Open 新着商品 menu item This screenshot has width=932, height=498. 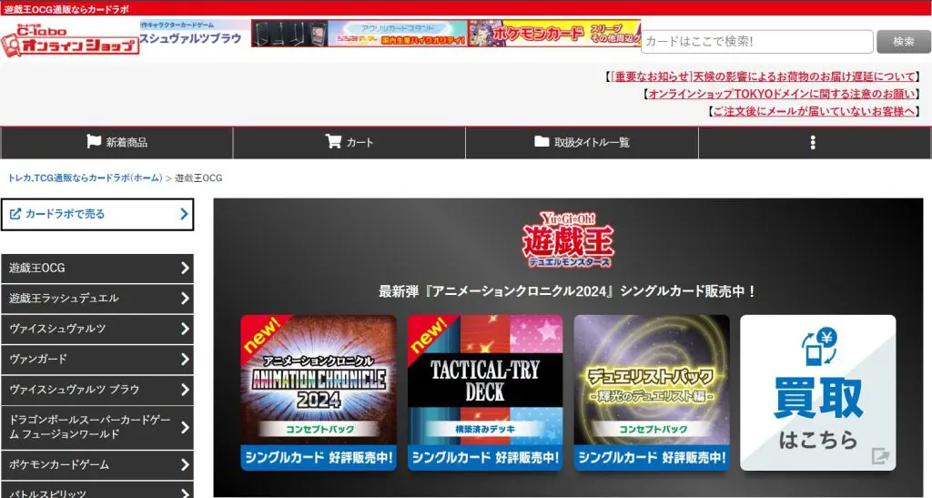[x=116, y=142]
